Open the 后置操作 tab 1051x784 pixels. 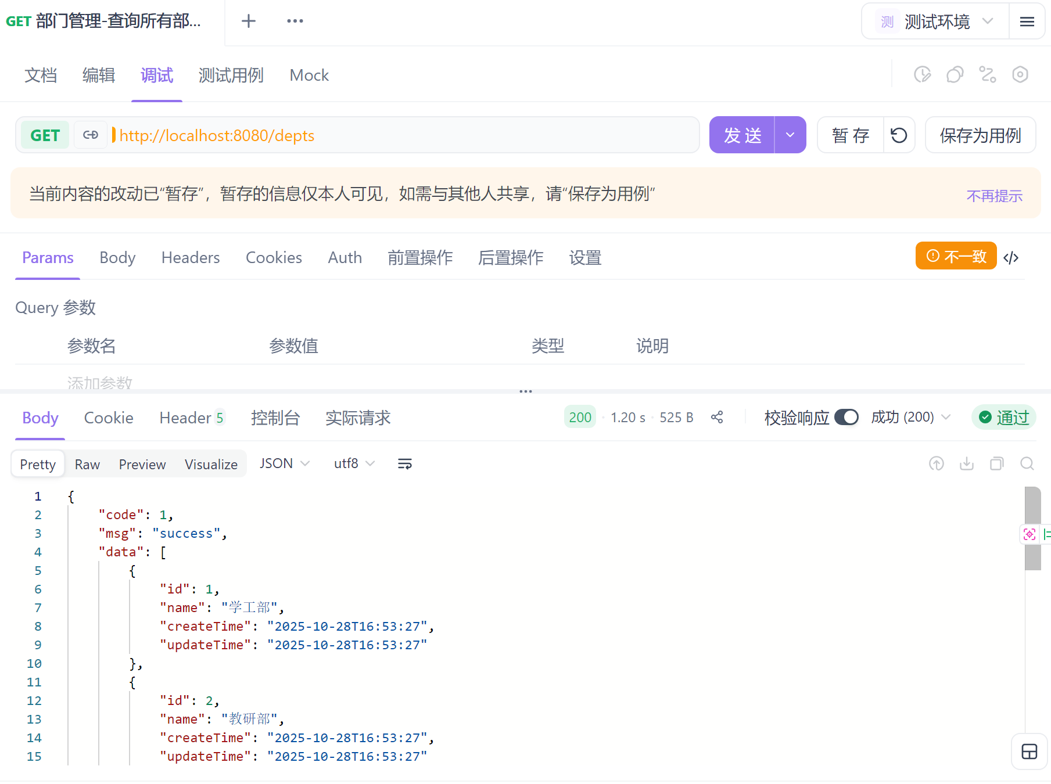click(511, 257)
